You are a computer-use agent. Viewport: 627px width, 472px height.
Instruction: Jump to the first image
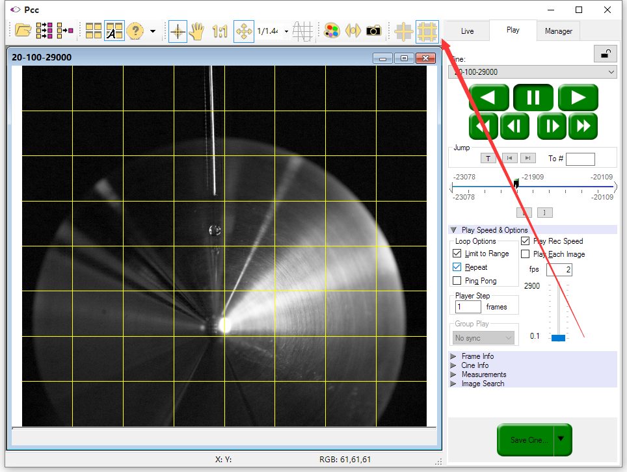[509, 158]
